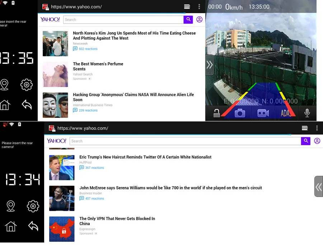Open settings gear in the bottom panel
This screenshot has height=245, width=323.
click(x=33, y=206)
